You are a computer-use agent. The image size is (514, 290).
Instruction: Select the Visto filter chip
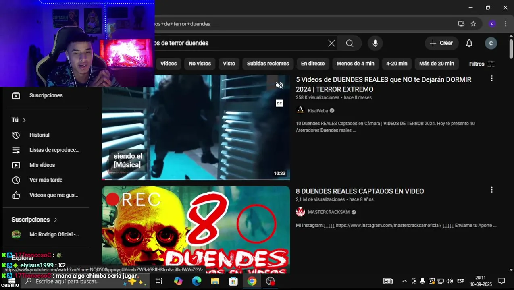(x=229, y=64)
